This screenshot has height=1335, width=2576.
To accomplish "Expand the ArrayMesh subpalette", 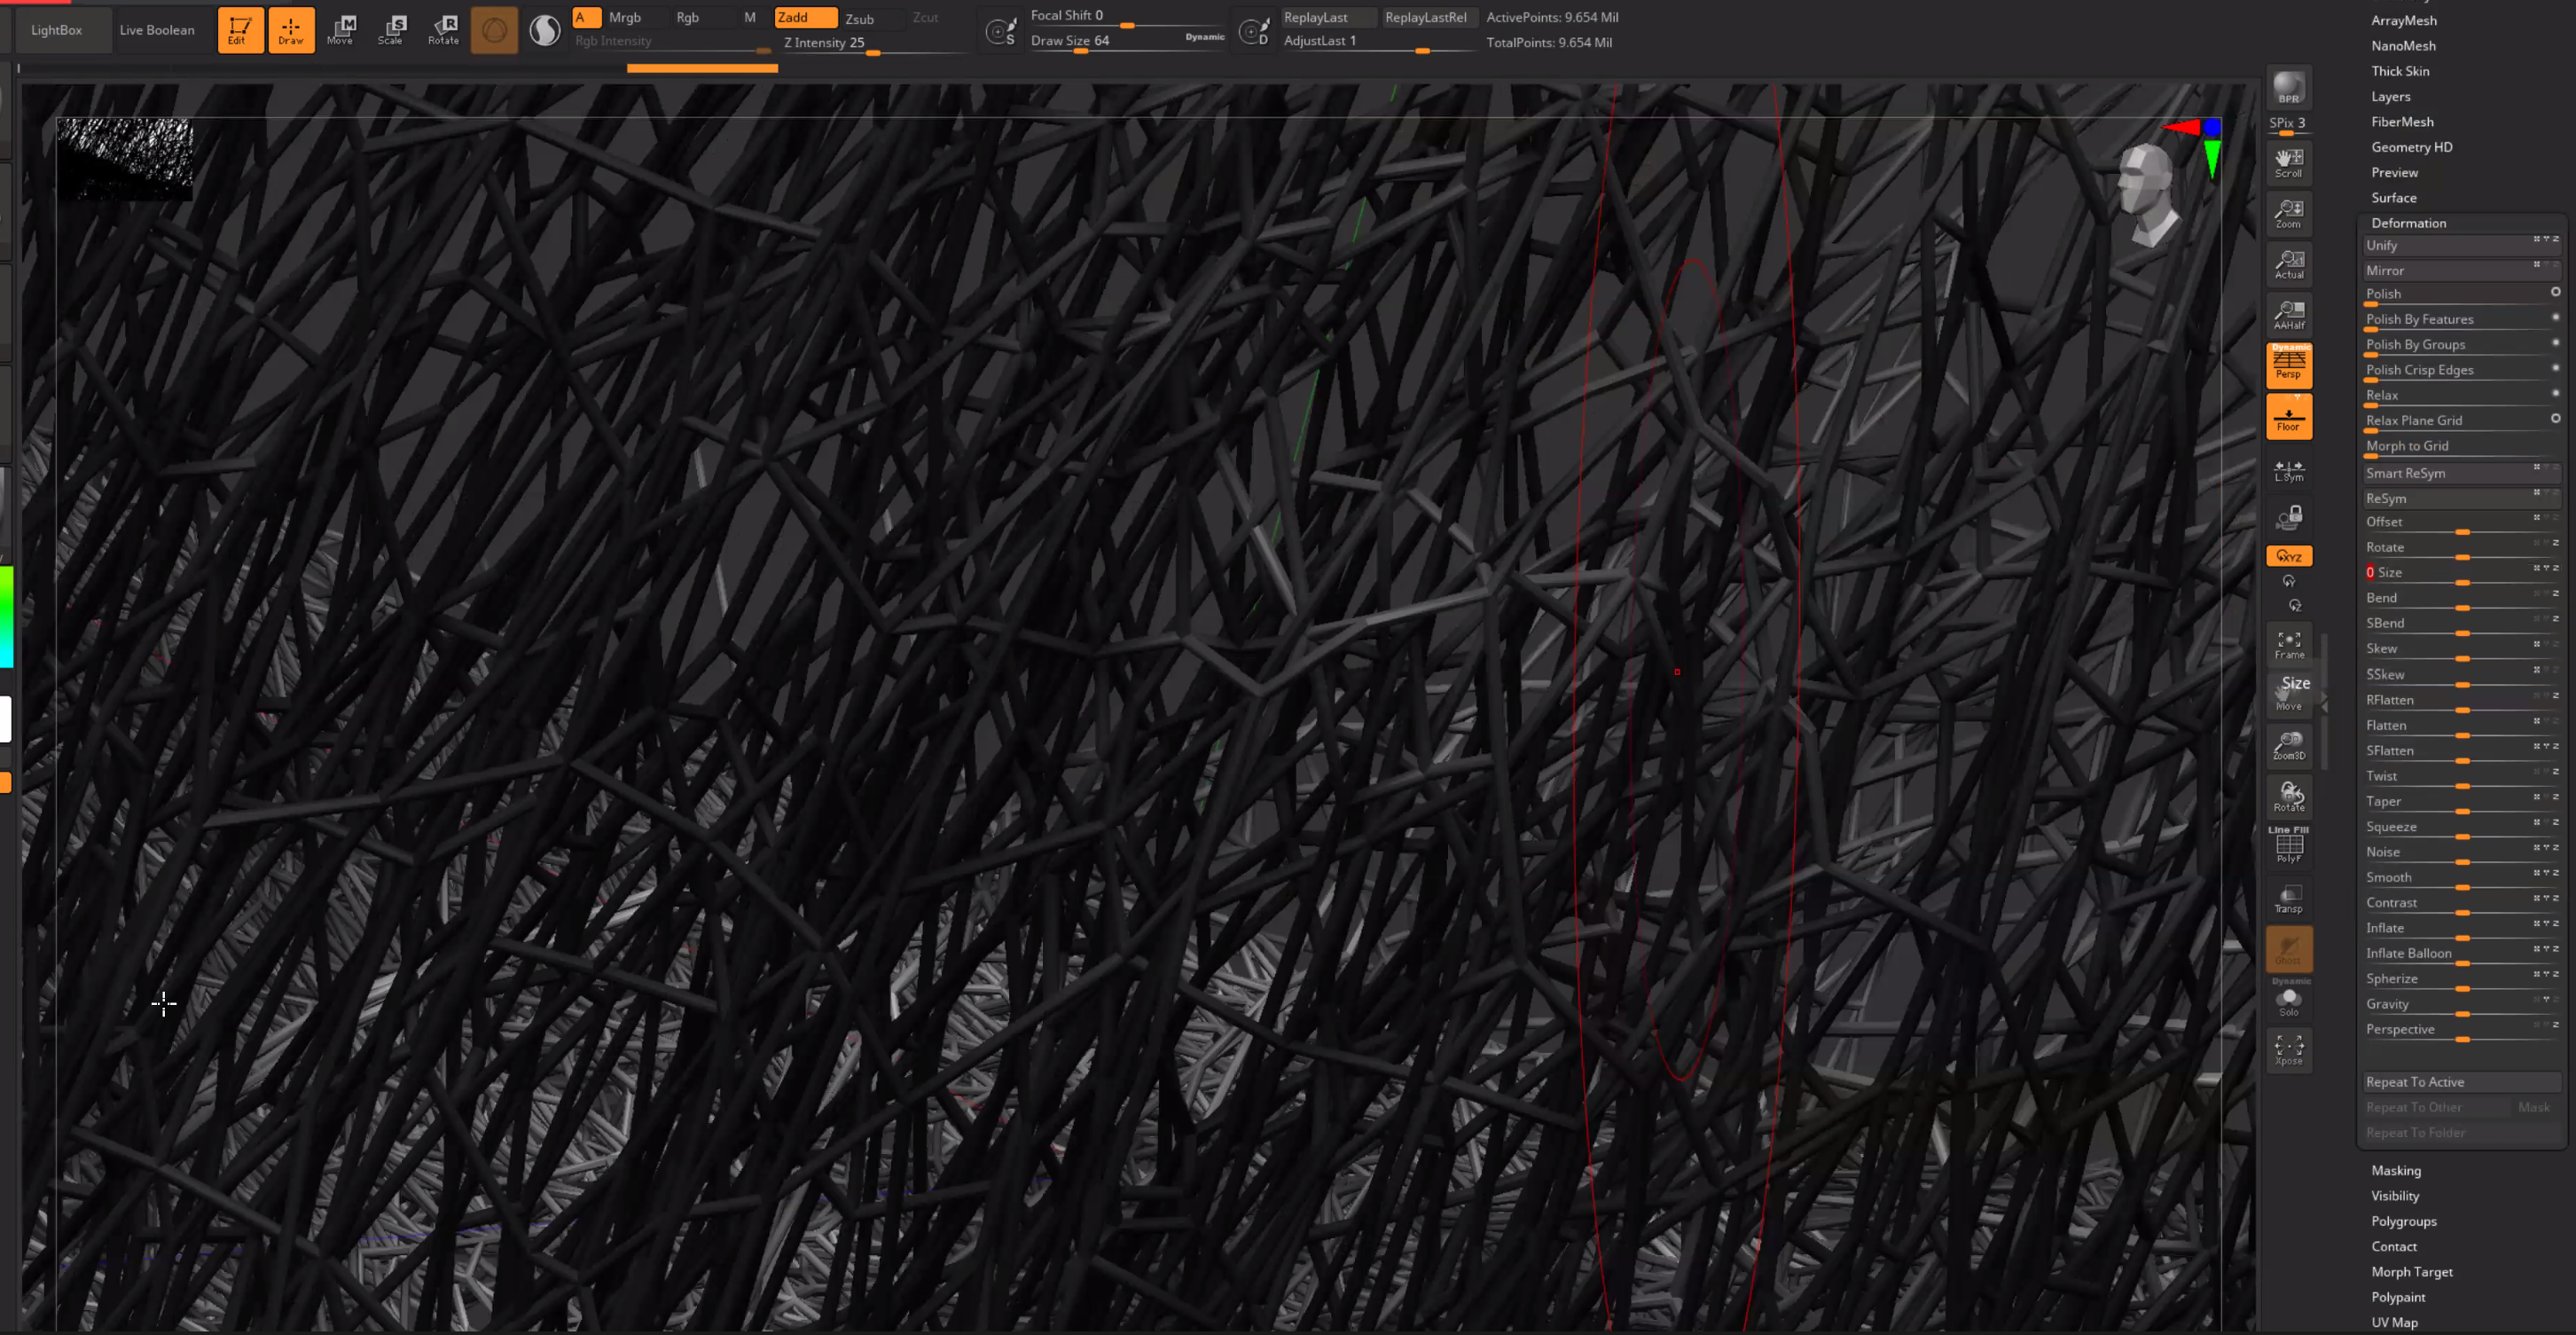I will click(x=2403, y=20).
